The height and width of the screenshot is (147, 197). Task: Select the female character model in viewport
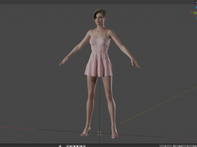point(100,54)
